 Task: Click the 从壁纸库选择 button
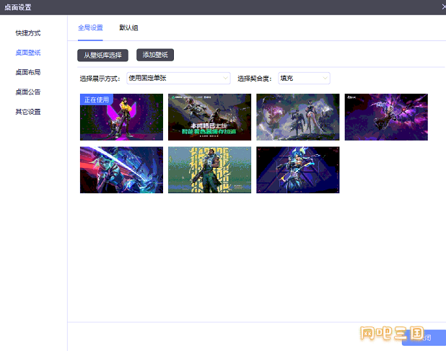click(102, 55)
